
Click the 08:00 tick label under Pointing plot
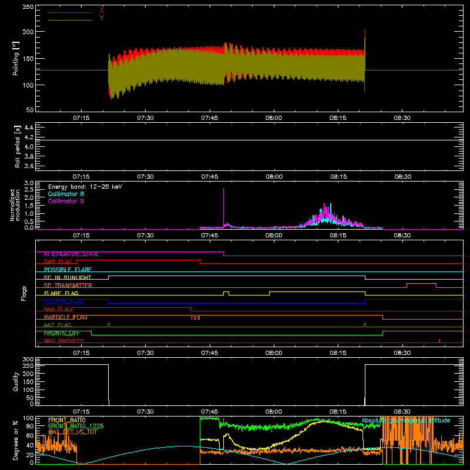coord(274,118)
